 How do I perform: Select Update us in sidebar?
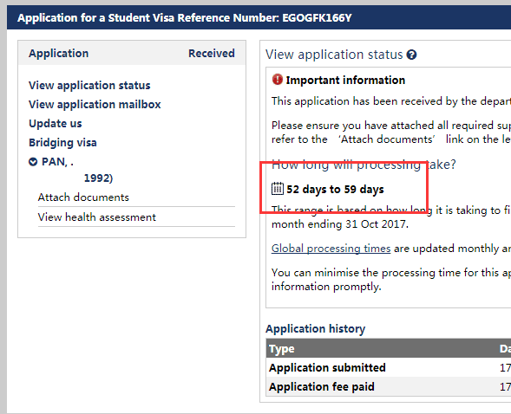[x=55, y=124]
